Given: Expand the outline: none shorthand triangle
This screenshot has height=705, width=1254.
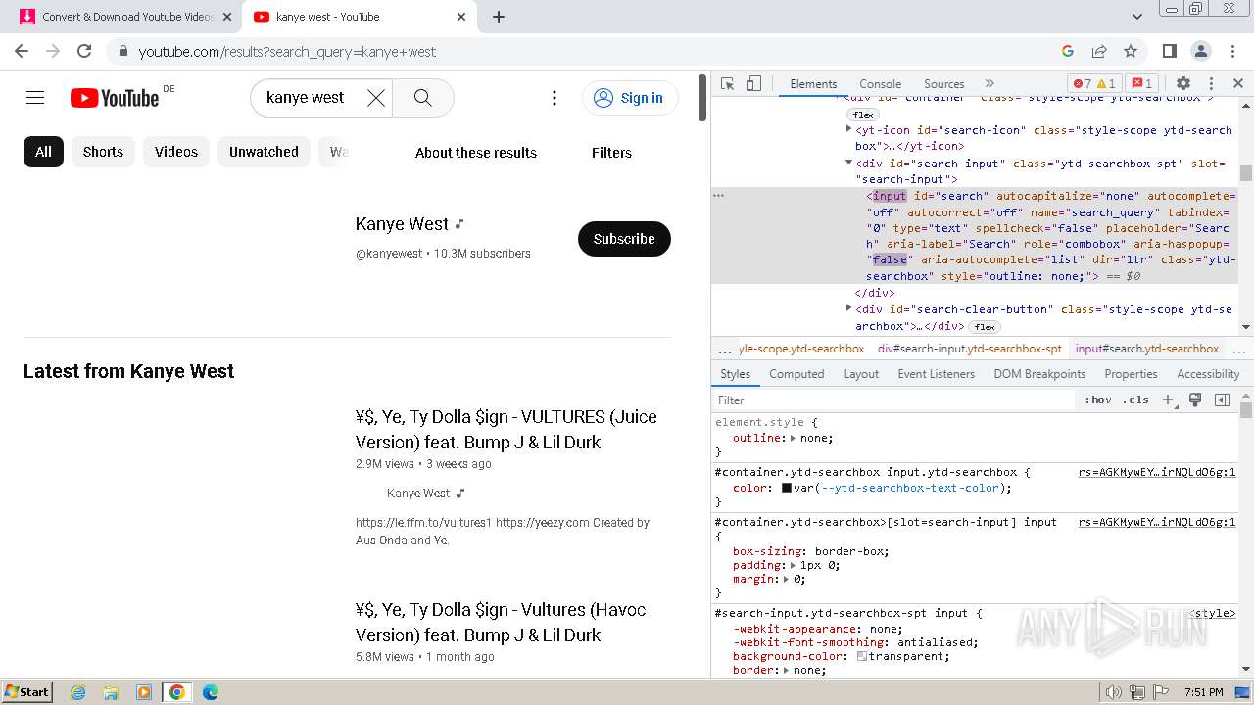Looking at the screenshot, I should (794, 438).
